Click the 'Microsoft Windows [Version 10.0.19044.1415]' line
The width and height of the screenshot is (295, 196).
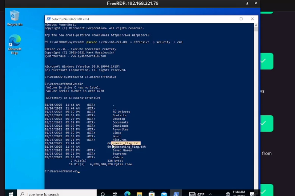coord(82,66)
